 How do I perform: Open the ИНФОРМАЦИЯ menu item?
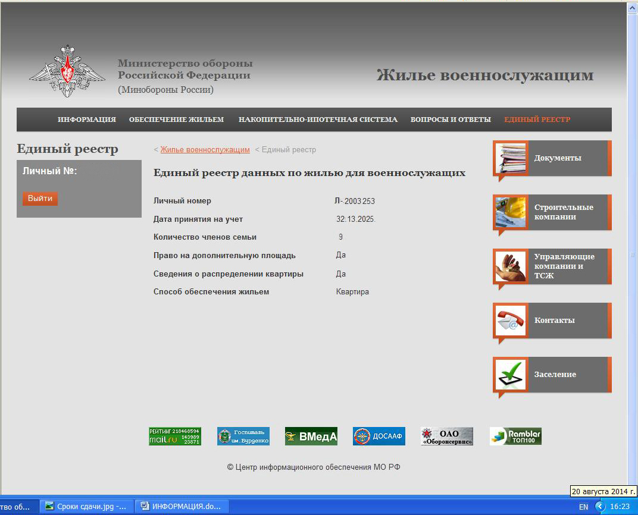point(87,120)
